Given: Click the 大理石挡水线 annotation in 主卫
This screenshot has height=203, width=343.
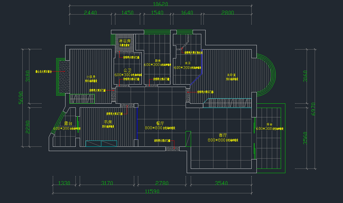Looking at the screenshot, I should click(x=193, y=53).
